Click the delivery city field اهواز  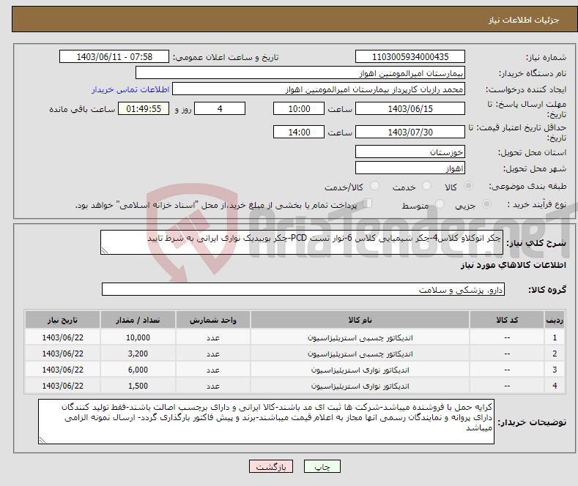(410, 168)
